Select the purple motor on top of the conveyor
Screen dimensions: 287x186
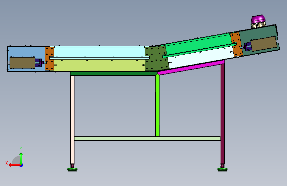(x=258, y=22)
